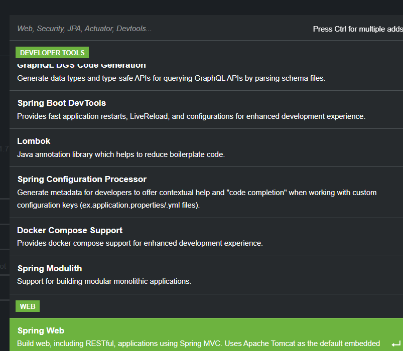This screenshot has height=351, width=403.
Task: Select Docker Compose Support dependency
Action: [x=206, y=237]
